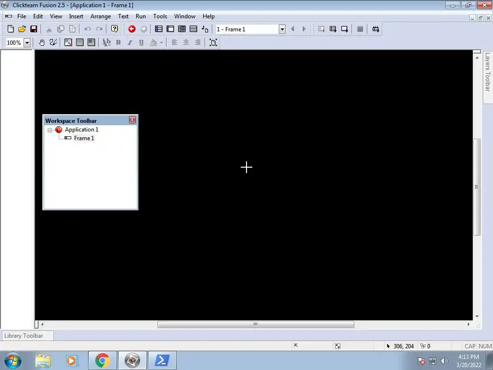Go to next frame arrow
The width and height of the screenshot is (493, 370).
click(304, 29)
